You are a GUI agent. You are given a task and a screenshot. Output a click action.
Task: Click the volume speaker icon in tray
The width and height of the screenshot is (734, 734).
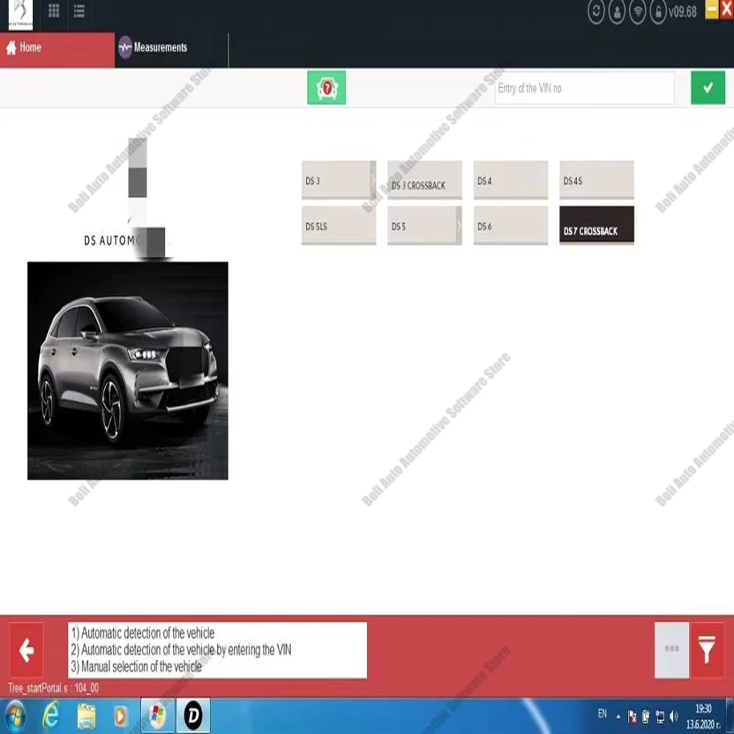point(674,716)
